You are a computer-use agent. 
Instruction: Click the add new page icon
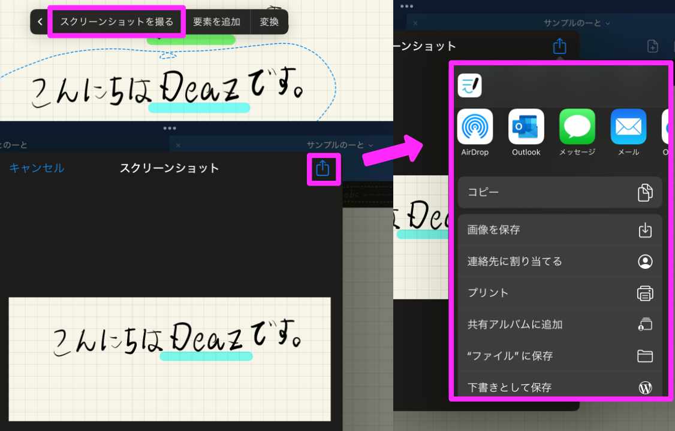click(653, 45)
